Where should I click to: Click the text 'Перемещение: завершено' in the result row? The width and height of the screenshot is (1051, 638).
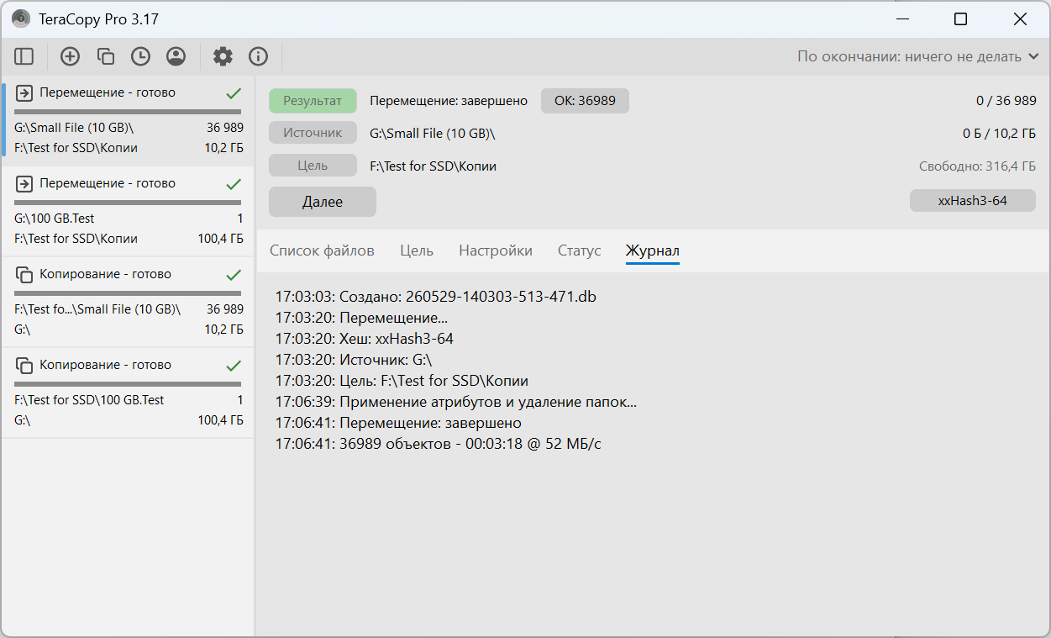pyautogui.click(x=449, y=101)
